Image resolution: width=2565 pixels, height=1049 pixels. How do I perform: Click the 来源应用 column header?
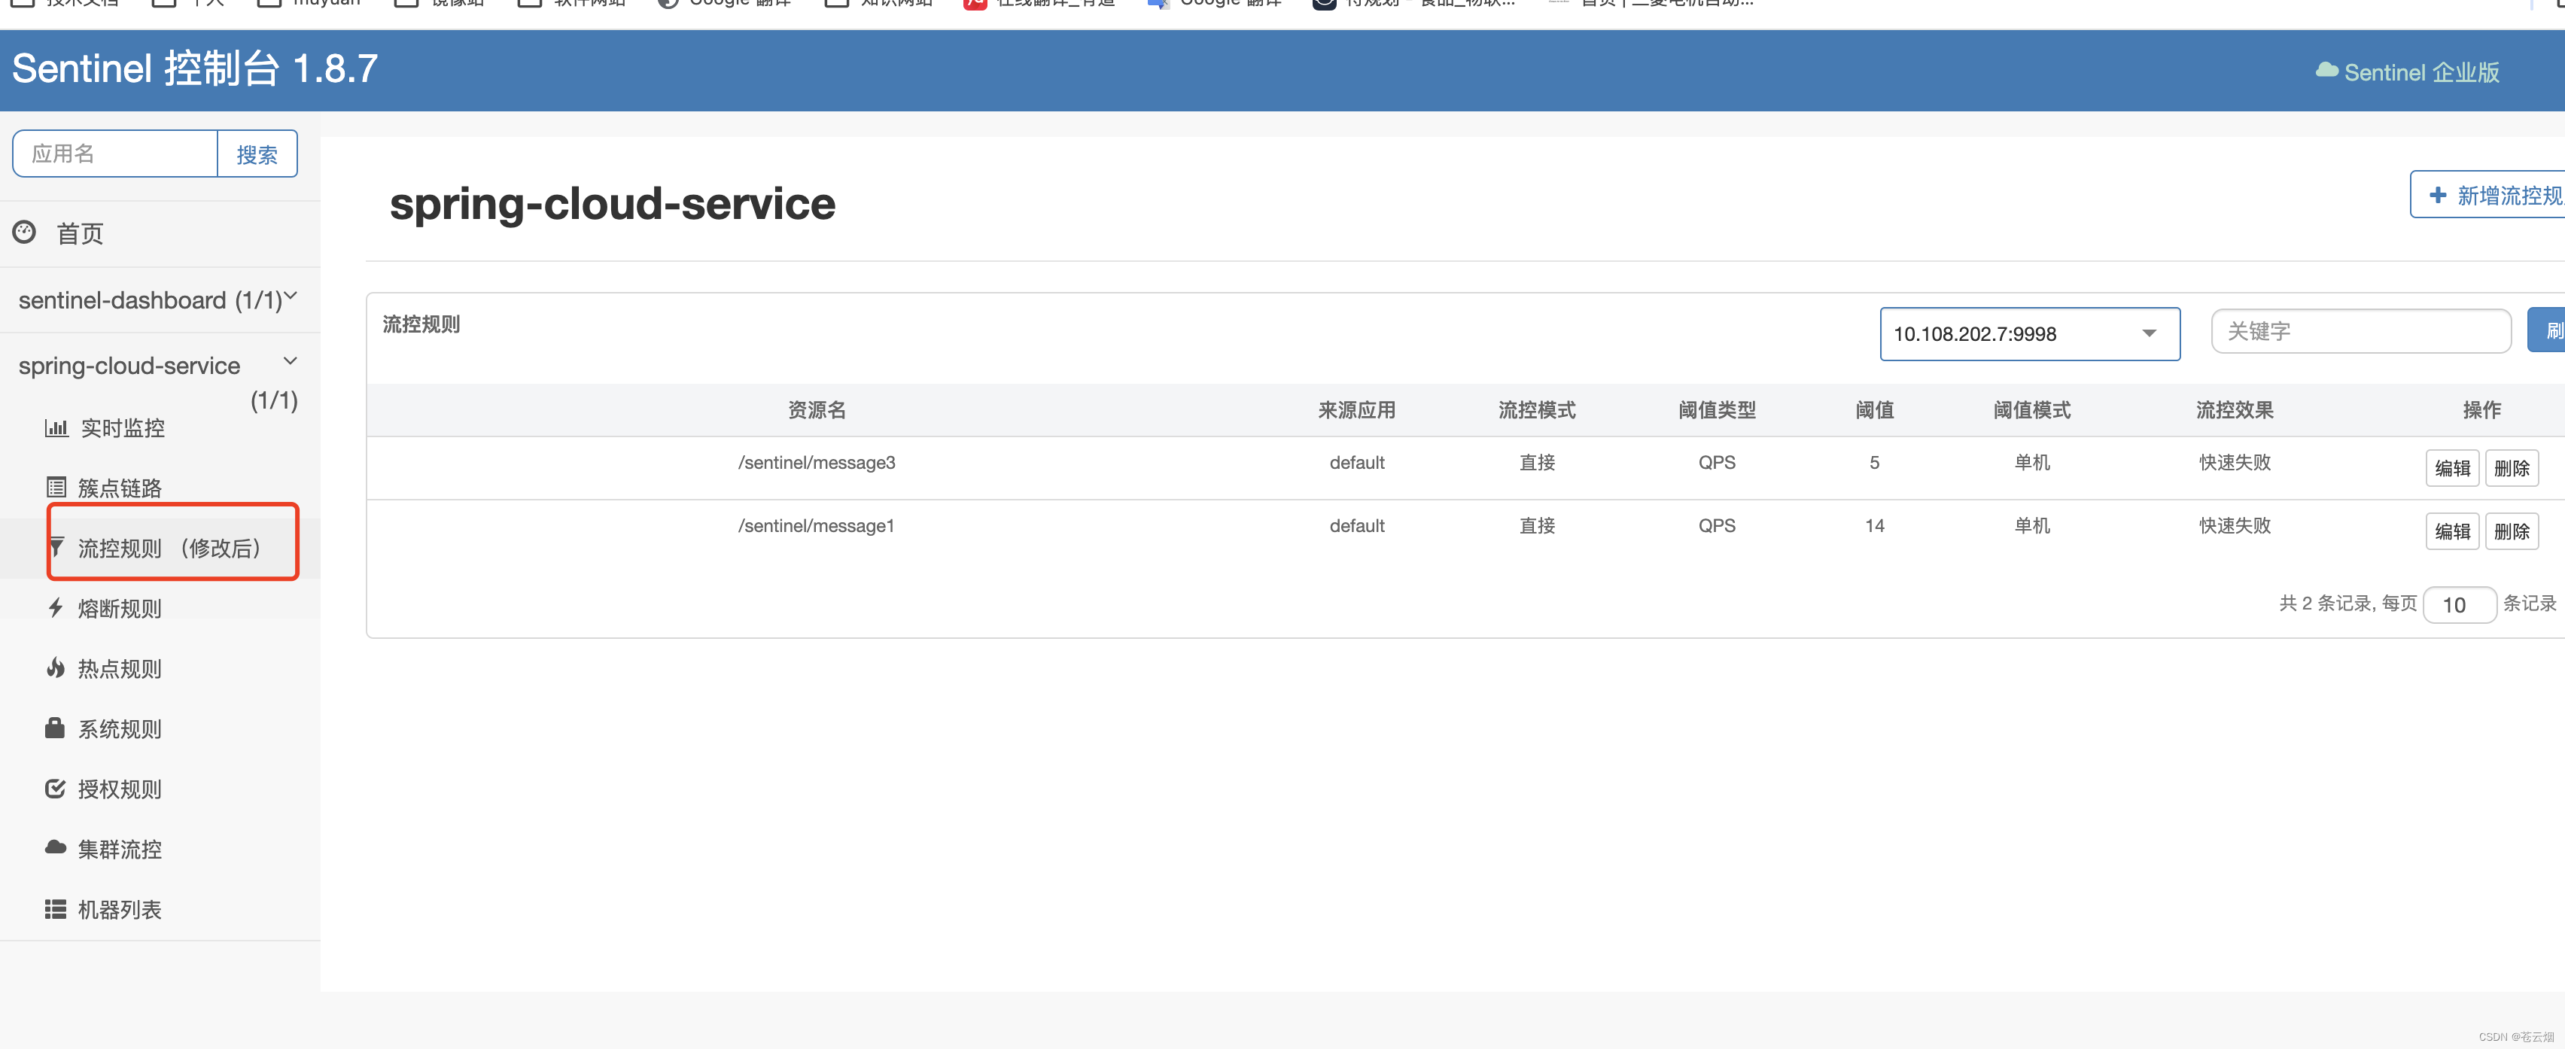(1356, 410)
